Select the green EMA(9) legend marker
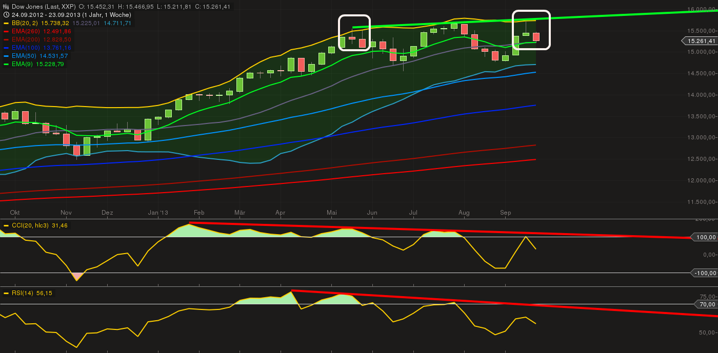 pos(6,64)
